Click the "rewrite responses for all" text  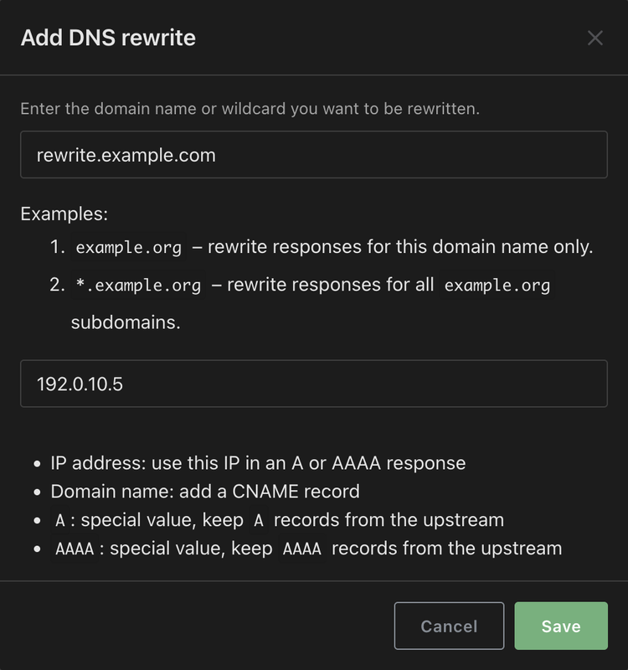click(x=330, y=285)
